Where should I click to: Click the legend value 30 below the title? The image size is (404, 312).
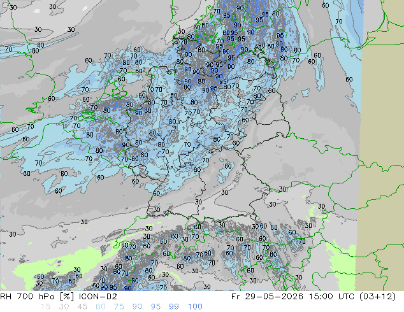tap(64, 307)
